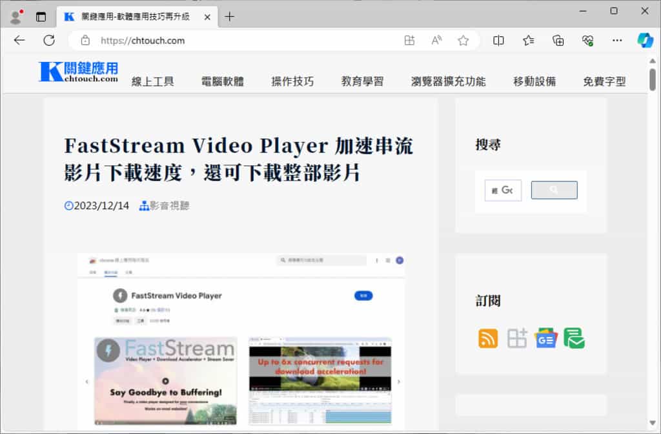Open the Browser essentials heart icon
This screenshot has height=434, width=661.
pos(587,41)
